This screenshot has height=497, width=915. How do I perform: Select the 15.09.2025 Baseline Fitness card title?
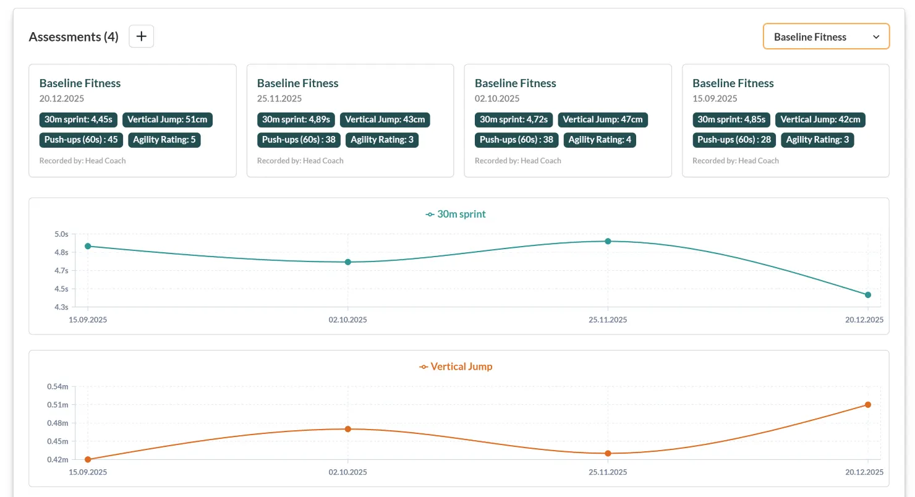click(733, 83)
